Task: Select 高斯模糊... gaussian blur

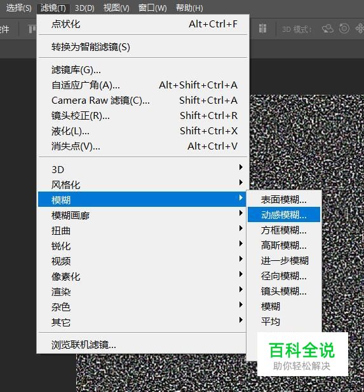Action: (284, 245)
